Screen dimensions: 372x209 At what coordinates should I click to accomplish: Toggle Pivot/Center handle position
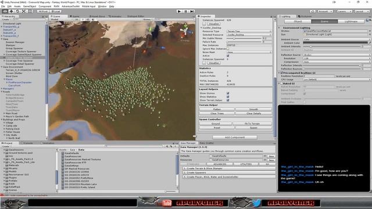43,11
